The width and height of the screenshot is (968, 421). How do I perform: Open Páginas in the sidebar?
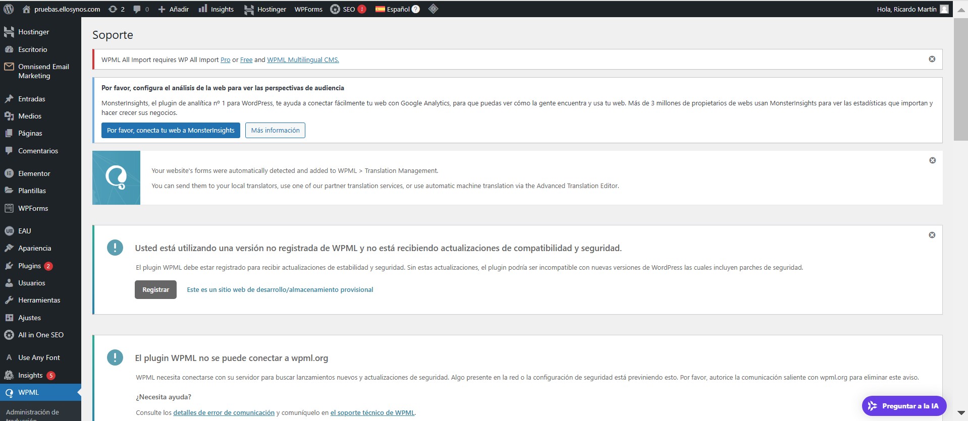(40, 133)
